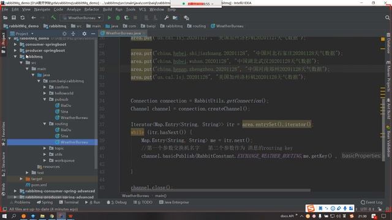The height and width of the screenshot is (220, 392).
Task: Click the Save All toolbar icon
Action: click(13, 18)
